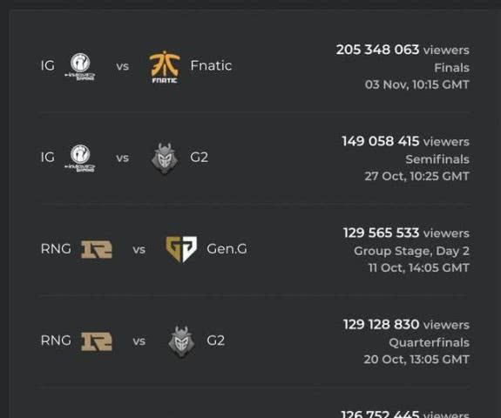
Task: Select the Quarterfinals stage label
Action: (x=429, y=342)
